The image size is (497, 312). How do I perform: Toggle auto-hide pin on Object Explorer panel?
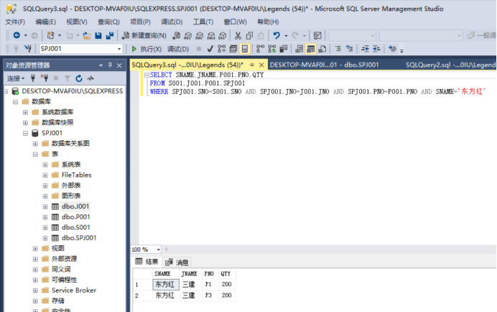[110, 65]
